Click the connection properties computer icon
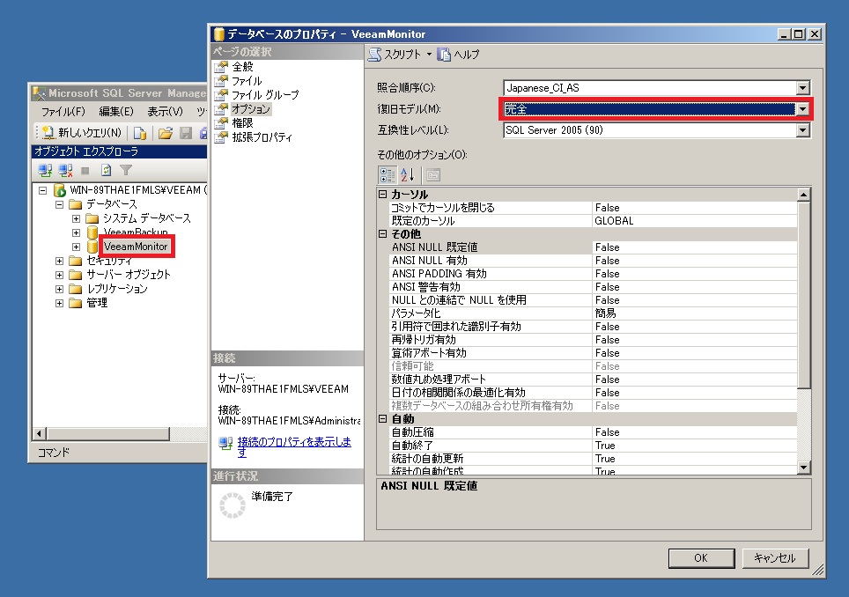Viewport: 849px width, 597px height. [x=225, y=443]
